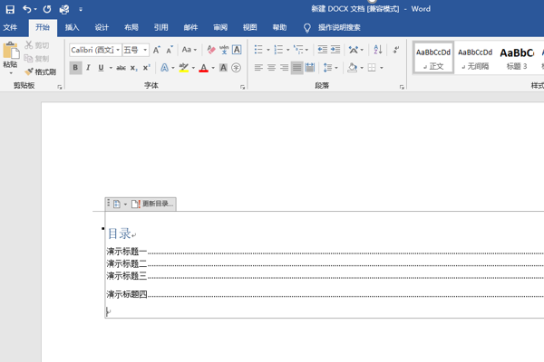Launch the paragraph settings dialog

(402, 87)
